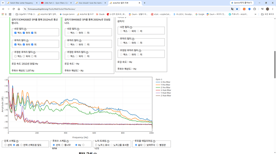Screen dimensions: 276x154
Task: Select dB amplitude scale radio
Action: (x=14, y=145)
